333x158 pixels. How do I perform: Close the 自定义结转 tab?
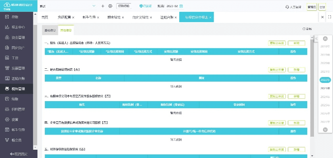151,17
